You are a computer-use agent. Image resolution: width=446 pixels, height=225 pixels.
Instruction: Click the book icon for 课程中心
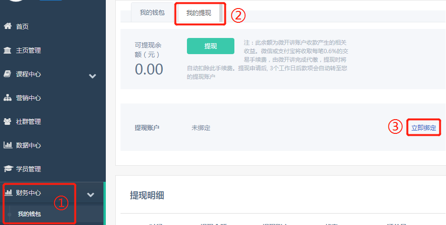8,74
